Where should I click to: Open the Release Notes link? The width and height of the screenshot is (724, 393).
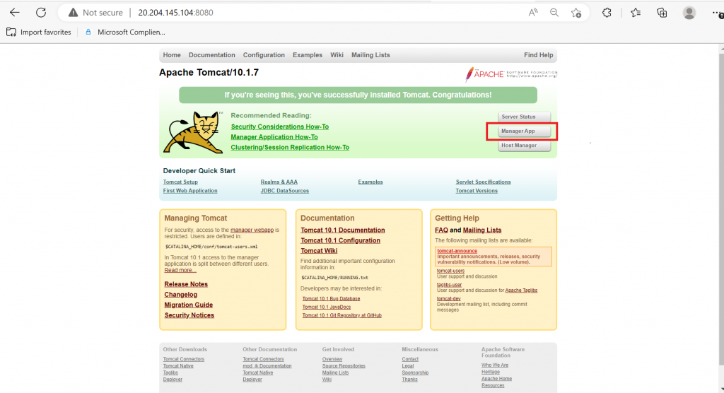(x=186, y=284)
